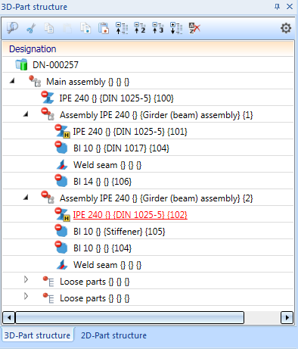Click the paste-with-red-marker icon
This screenshot has width=298, height=349.
click(104, 28)
